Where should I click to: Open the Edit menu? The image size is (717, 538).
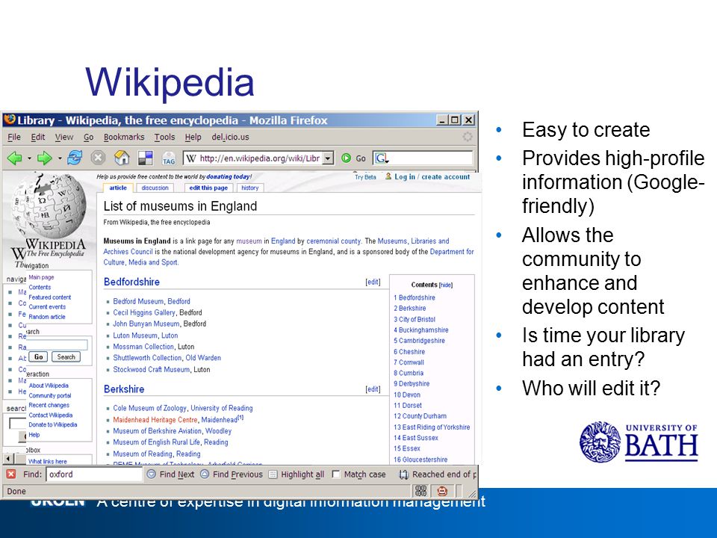[38, 137]
